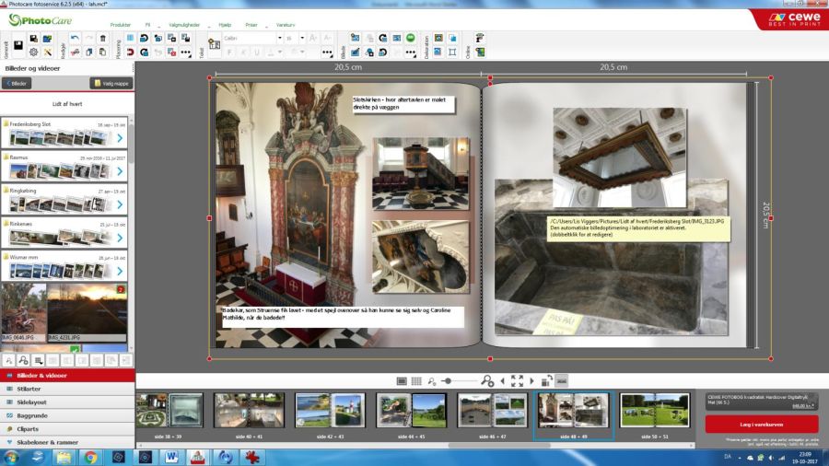829x466 pixels.
Task: Click the Læg i varekurven button
Action: coord(761,423)
